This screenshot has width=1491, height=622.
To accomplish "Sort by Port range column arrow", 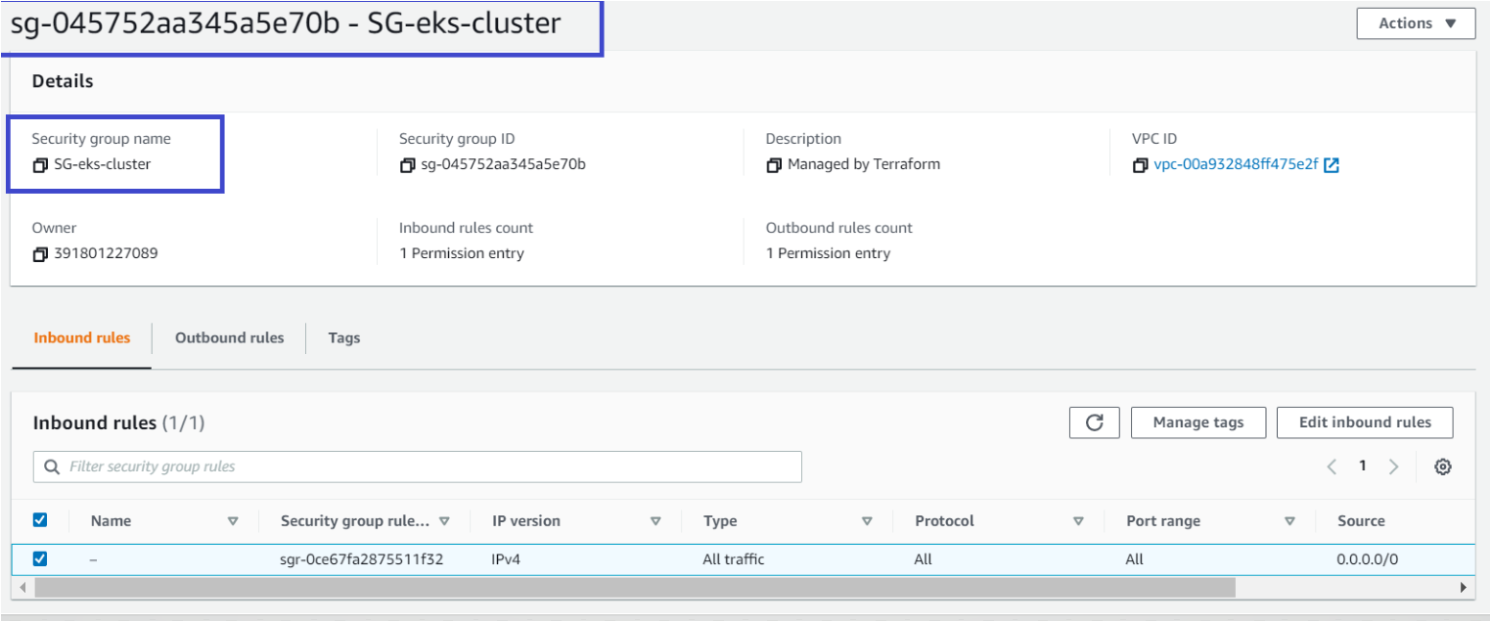I will coord(1289,521).
